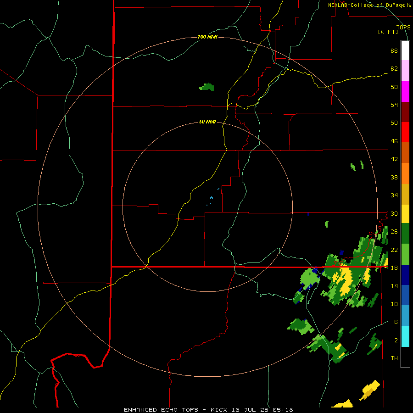The height and width of the screenshot is (413, 413).
Task: Click the TH label at legend bottom
Action: pos(394,358)
